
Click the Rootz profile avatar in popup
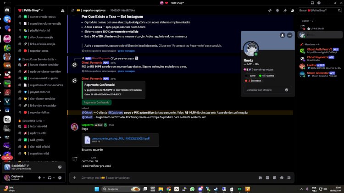pos(251,49)
